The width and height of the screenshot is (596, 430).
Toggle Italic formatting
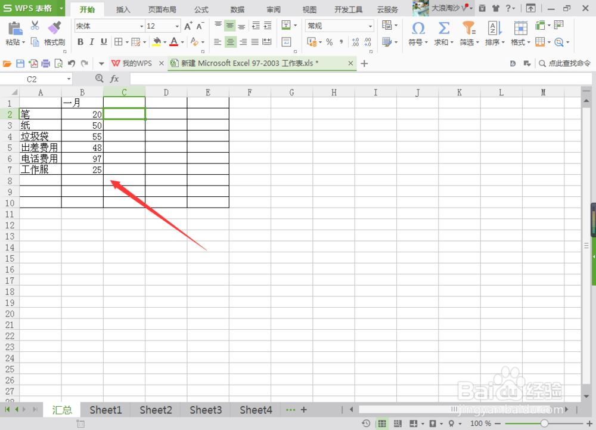(92, 42)
